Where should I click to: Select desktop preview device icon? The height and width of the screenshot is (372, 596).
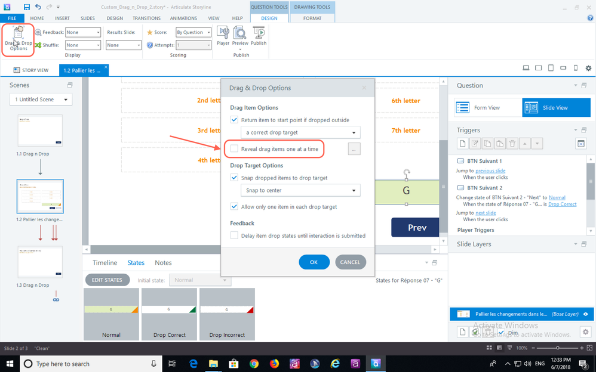[x=526, y=68]
